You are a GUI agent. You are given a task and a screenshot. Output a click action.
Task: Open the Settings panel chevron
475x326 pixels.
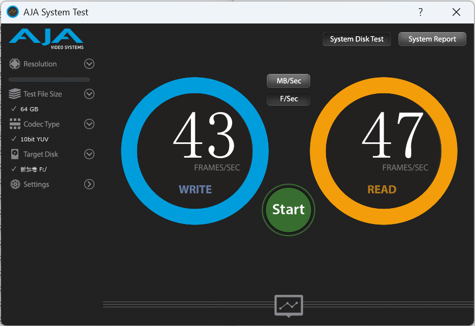point(89,184)
